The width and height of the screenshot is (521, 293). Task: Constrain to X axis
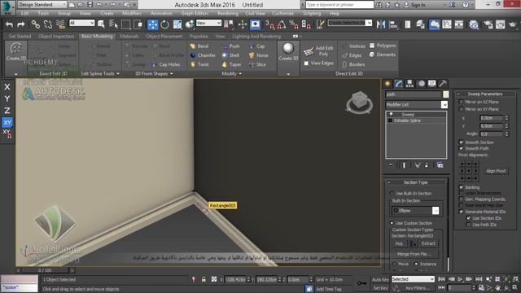coord(7,87)
